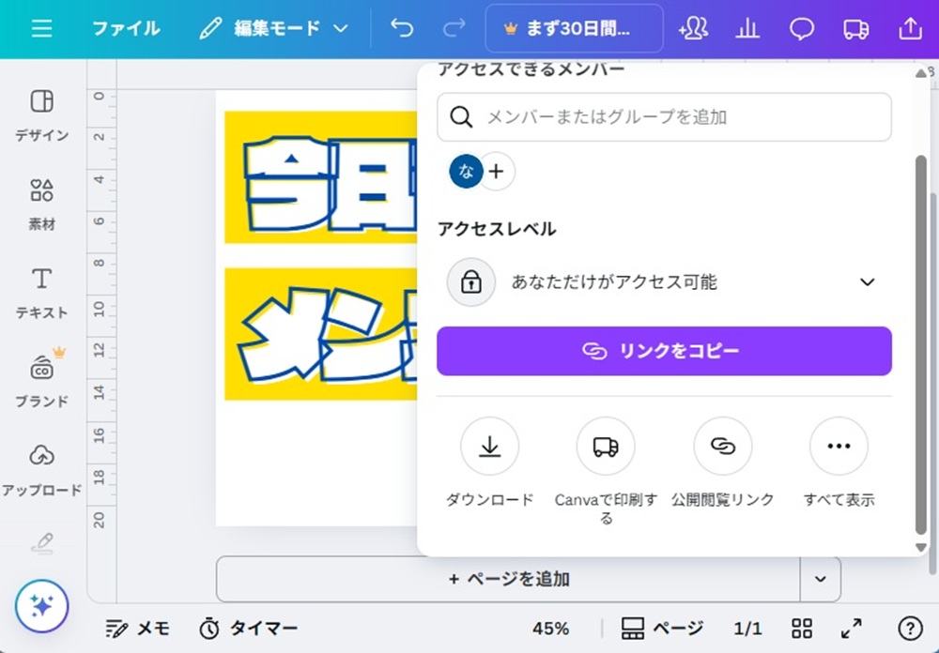Click the リンクをコピー button
Viewport: 939px width, 653px height.
(x=664, y=351)
